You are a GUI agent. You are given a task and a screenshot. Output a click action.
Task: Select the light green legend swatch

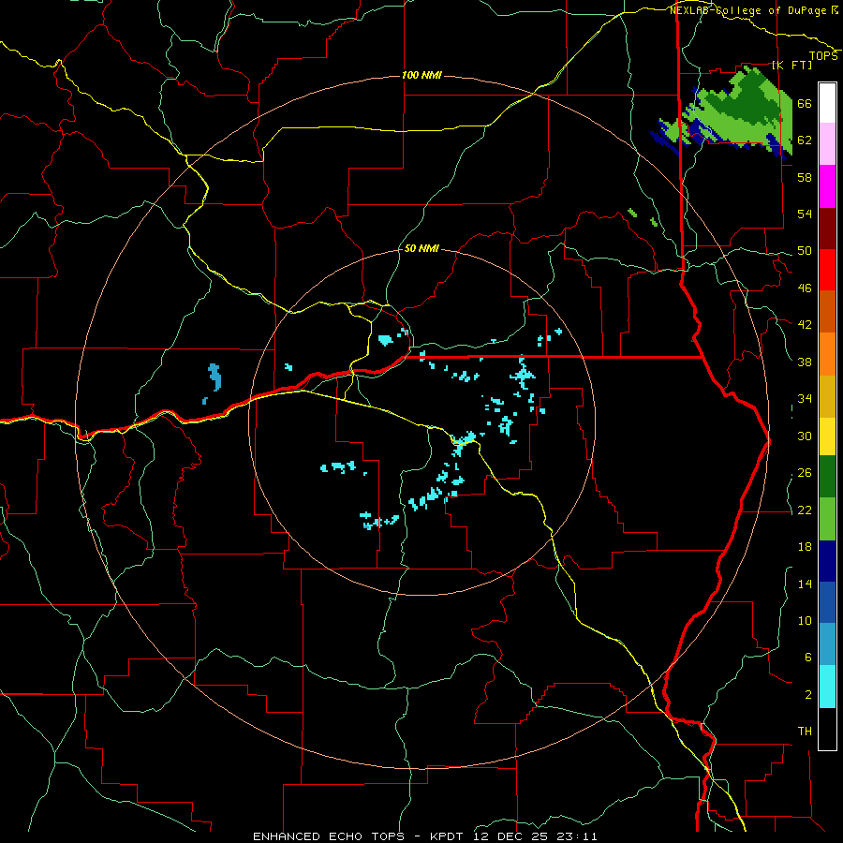point(827,519)
